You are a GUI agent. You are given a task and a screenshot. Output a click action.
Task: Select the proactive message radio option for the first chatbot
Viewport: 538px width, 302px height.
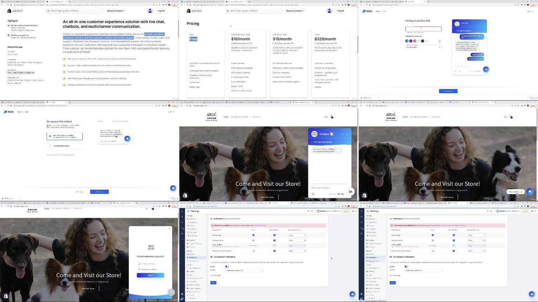pos(50,136)
